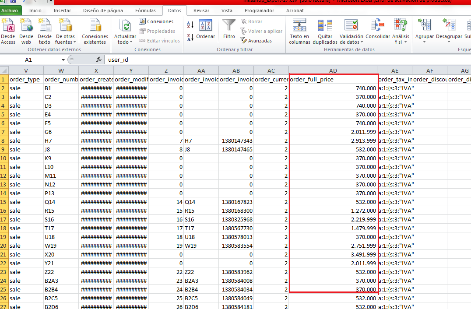Expand the Name Box dropdown
The height and width of the screenshot is (309, 471).
tap(63, 60)
